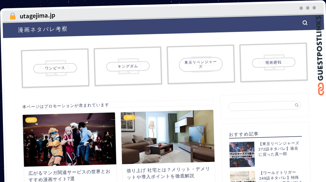Open the 東京リベンジャーズ272話 sidebar thumbnail
The height and width of the screenshot is (182, 326).
tap(242, 154)
